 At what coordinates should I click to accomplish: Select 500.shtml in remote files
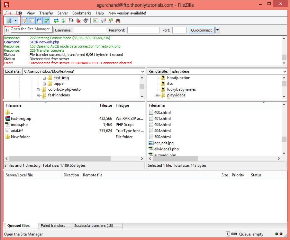[x=162, y=137]
